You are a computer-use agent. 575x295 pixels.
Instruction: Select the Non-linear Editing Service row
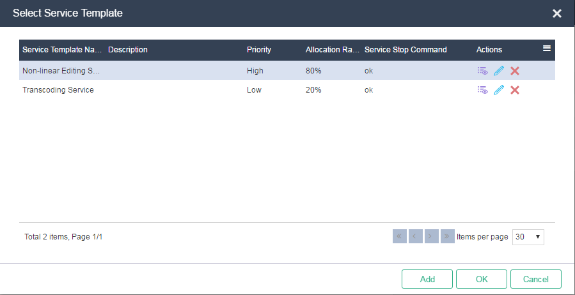click(287, 71)
